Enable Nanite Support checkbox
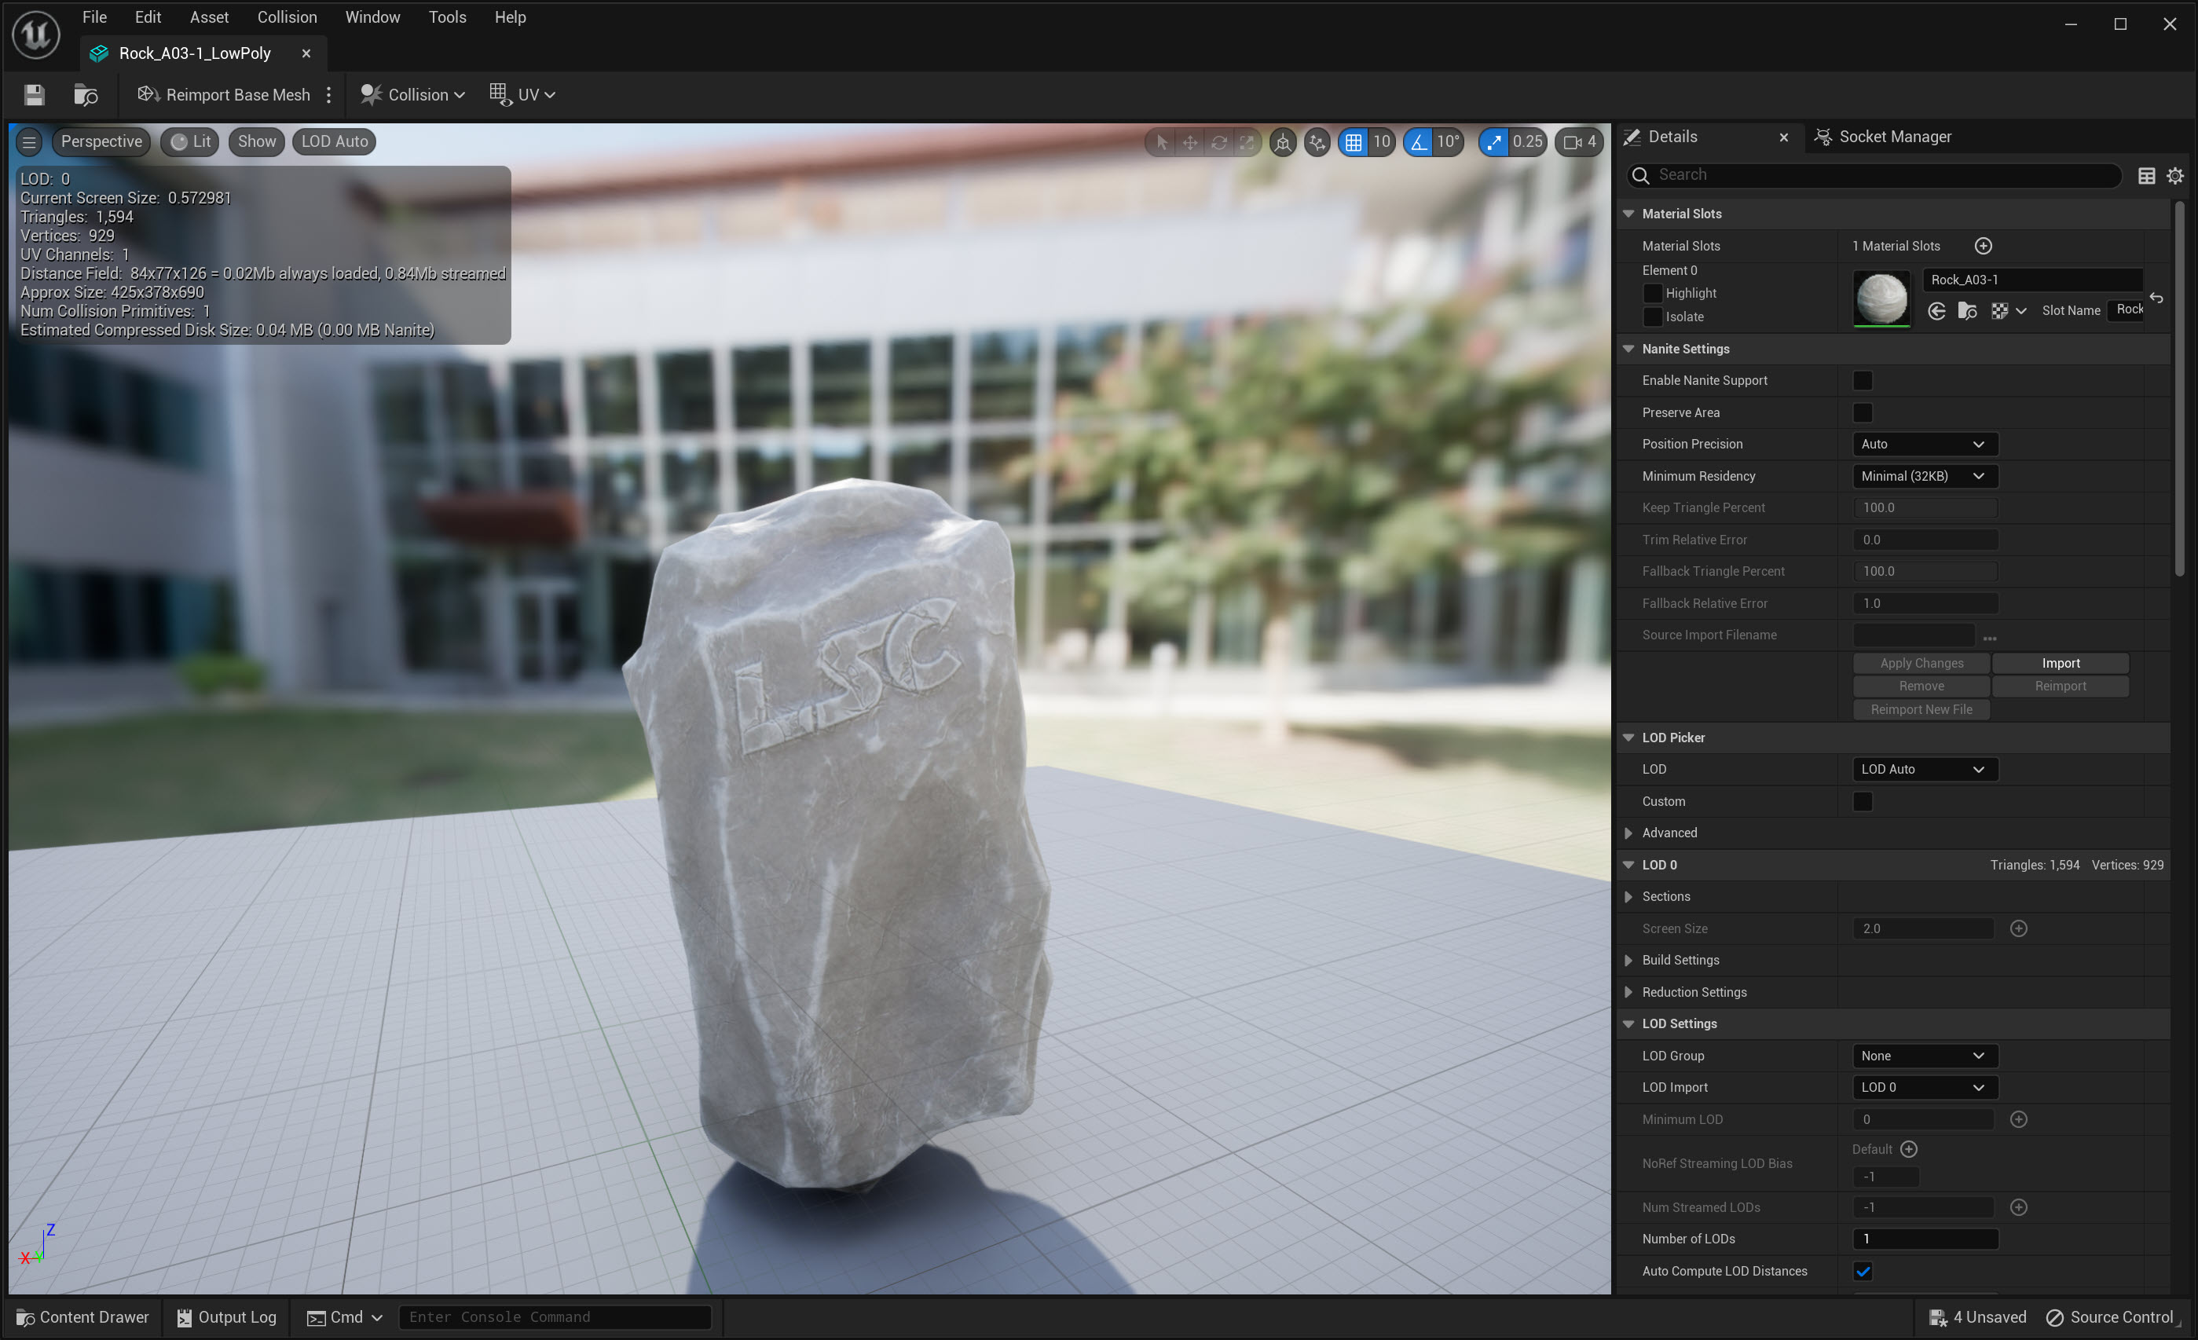The width and height of the screenshot is (2198, 1340). pyautogui.click(x=1863, y=381)
